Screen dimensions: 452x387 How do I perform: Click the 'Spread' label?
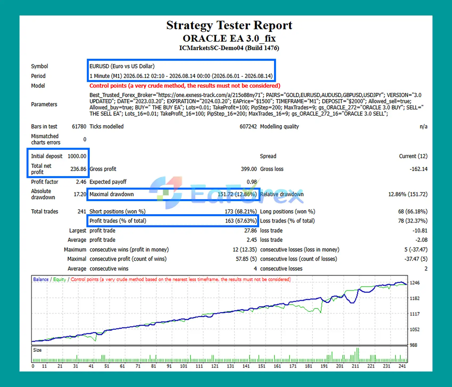coord(268,156)
